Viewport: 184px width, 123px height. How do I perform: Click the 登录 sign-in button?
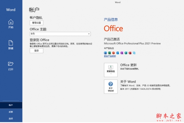pyautogui.click(x=36, y=51)
